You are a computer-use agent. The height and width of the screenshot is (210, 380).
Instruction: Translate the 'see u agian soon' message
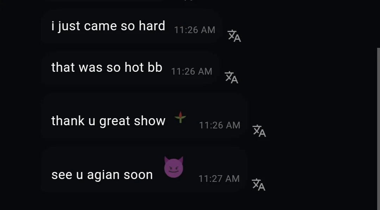(258, 185)
